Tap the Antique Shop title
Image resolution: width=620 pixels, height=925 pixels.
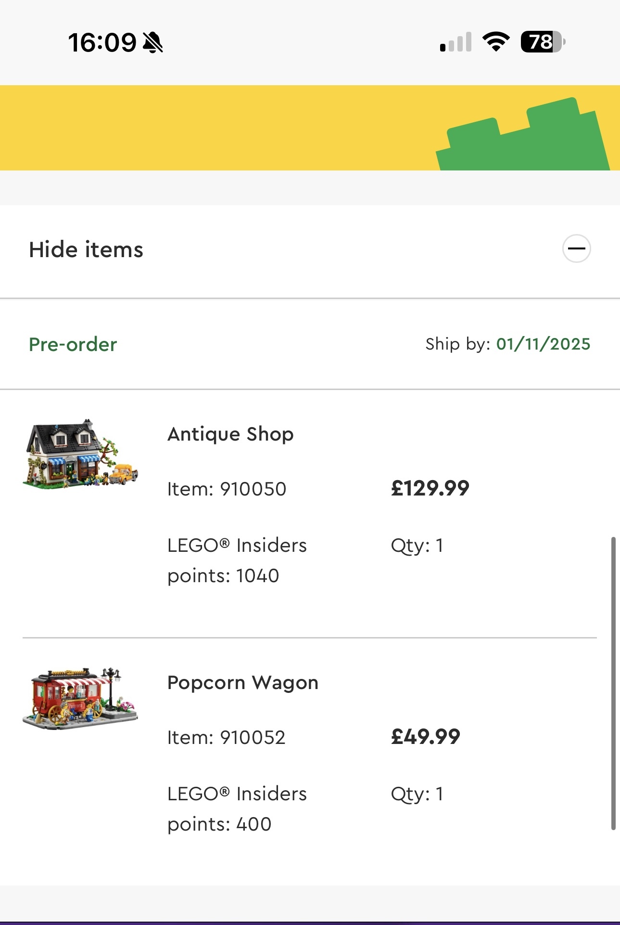(230, 434)
